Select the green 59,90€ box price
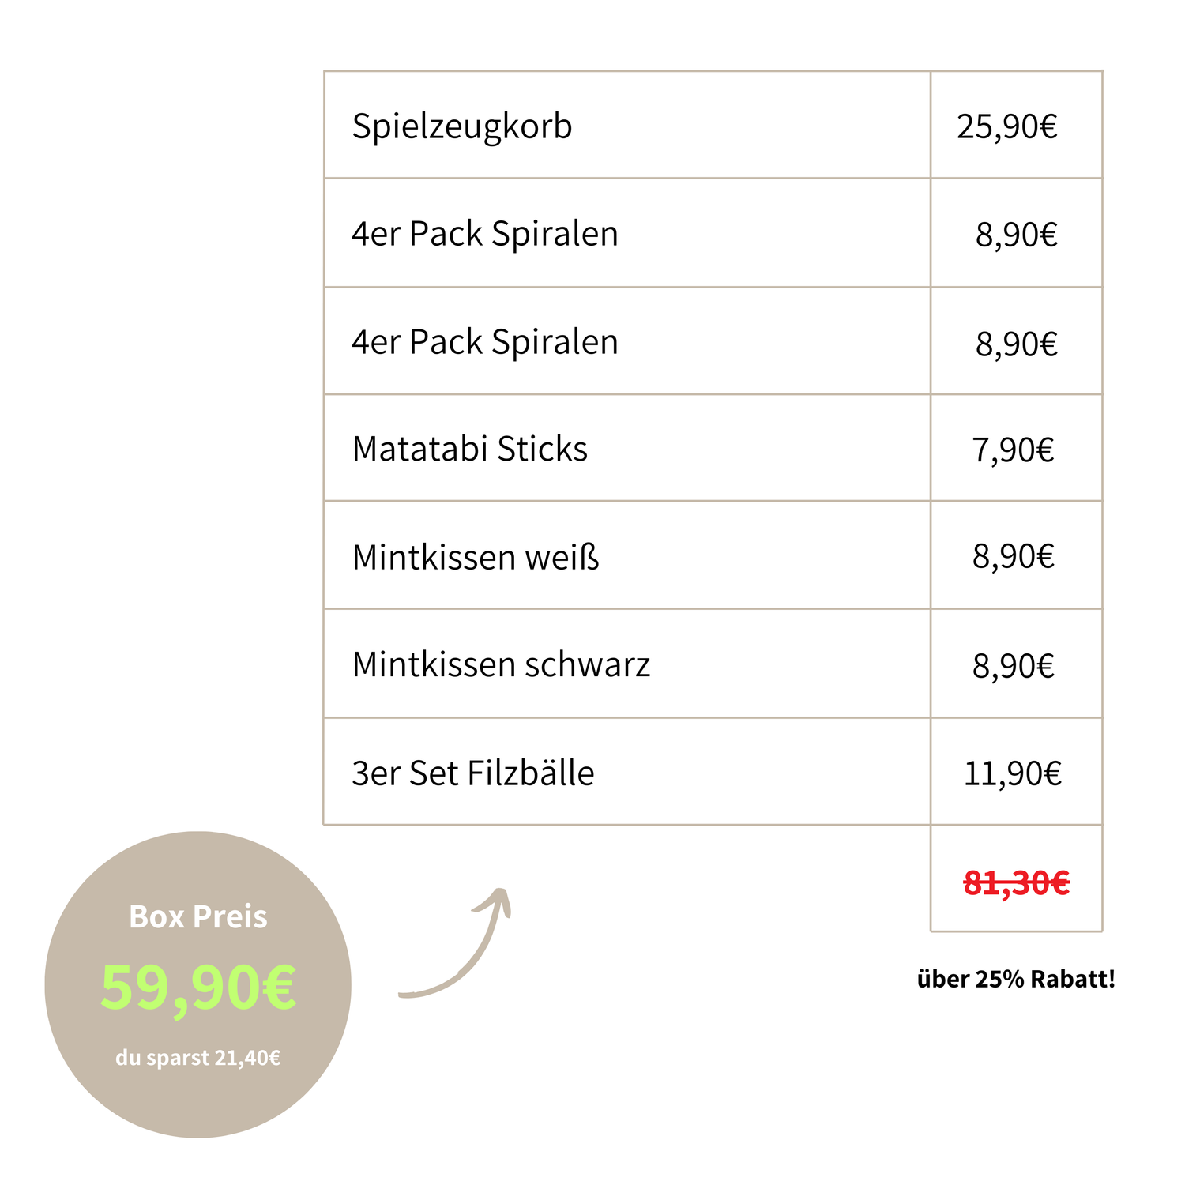This screenshot has width=1185, height=1185. pyautogui.click(x=198, y=987)
